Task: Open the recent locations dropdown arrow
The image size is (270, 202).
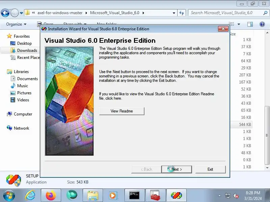Action: (21, 13)
